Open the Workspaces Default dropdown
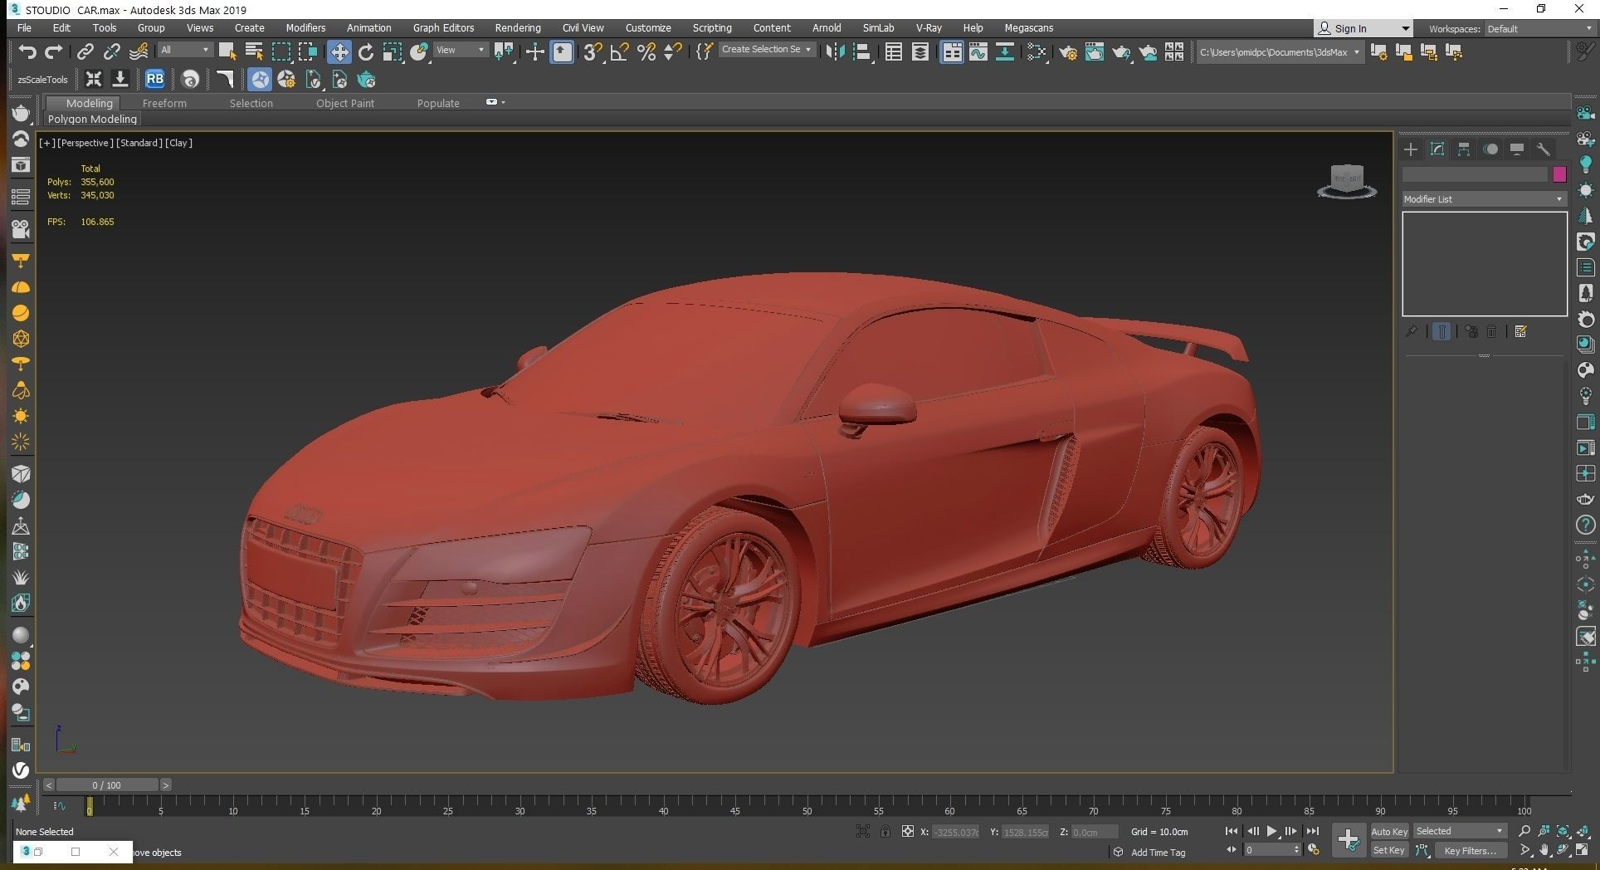The height and width of the screenshot is (870, 1600). (x=1539, y=29)
